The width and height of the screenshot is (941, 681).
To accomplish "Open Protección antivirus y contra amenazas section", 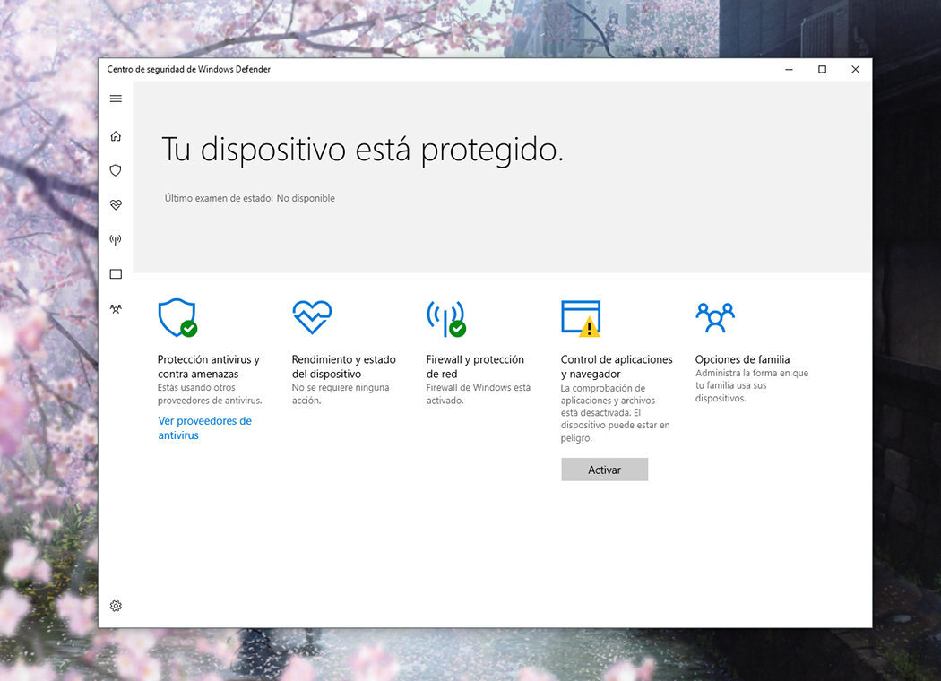I will 207,366.
